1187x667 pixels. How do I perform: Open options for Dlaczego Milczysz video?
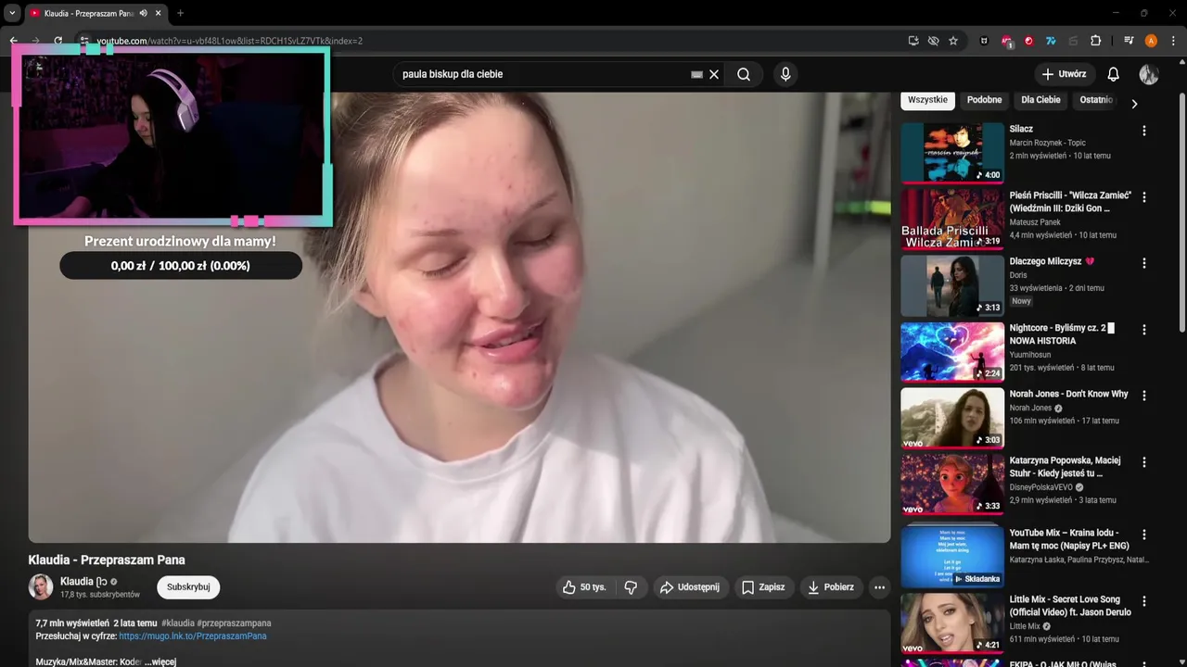[x=1144, y=263]
